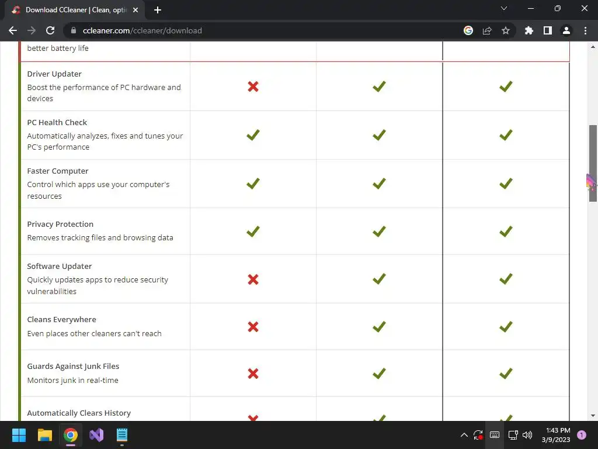Click first column checkmark for Faster Computer
The image size is (598, 449).
pos(253,183)
